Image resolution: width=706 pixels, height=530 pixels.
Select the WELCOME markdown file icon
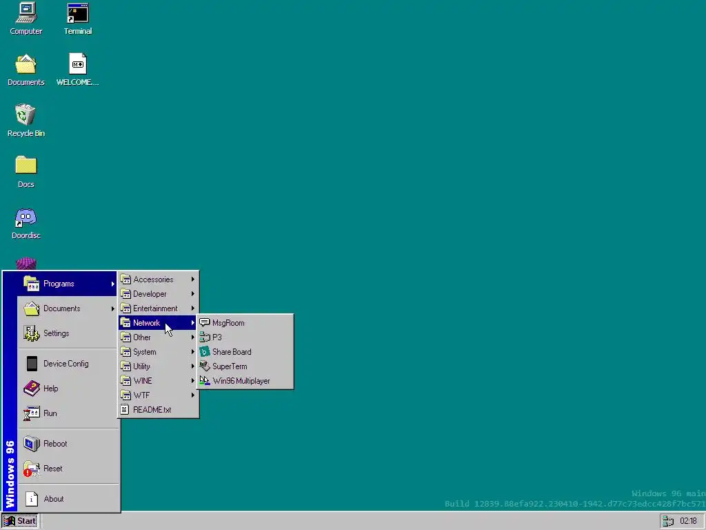77,70
